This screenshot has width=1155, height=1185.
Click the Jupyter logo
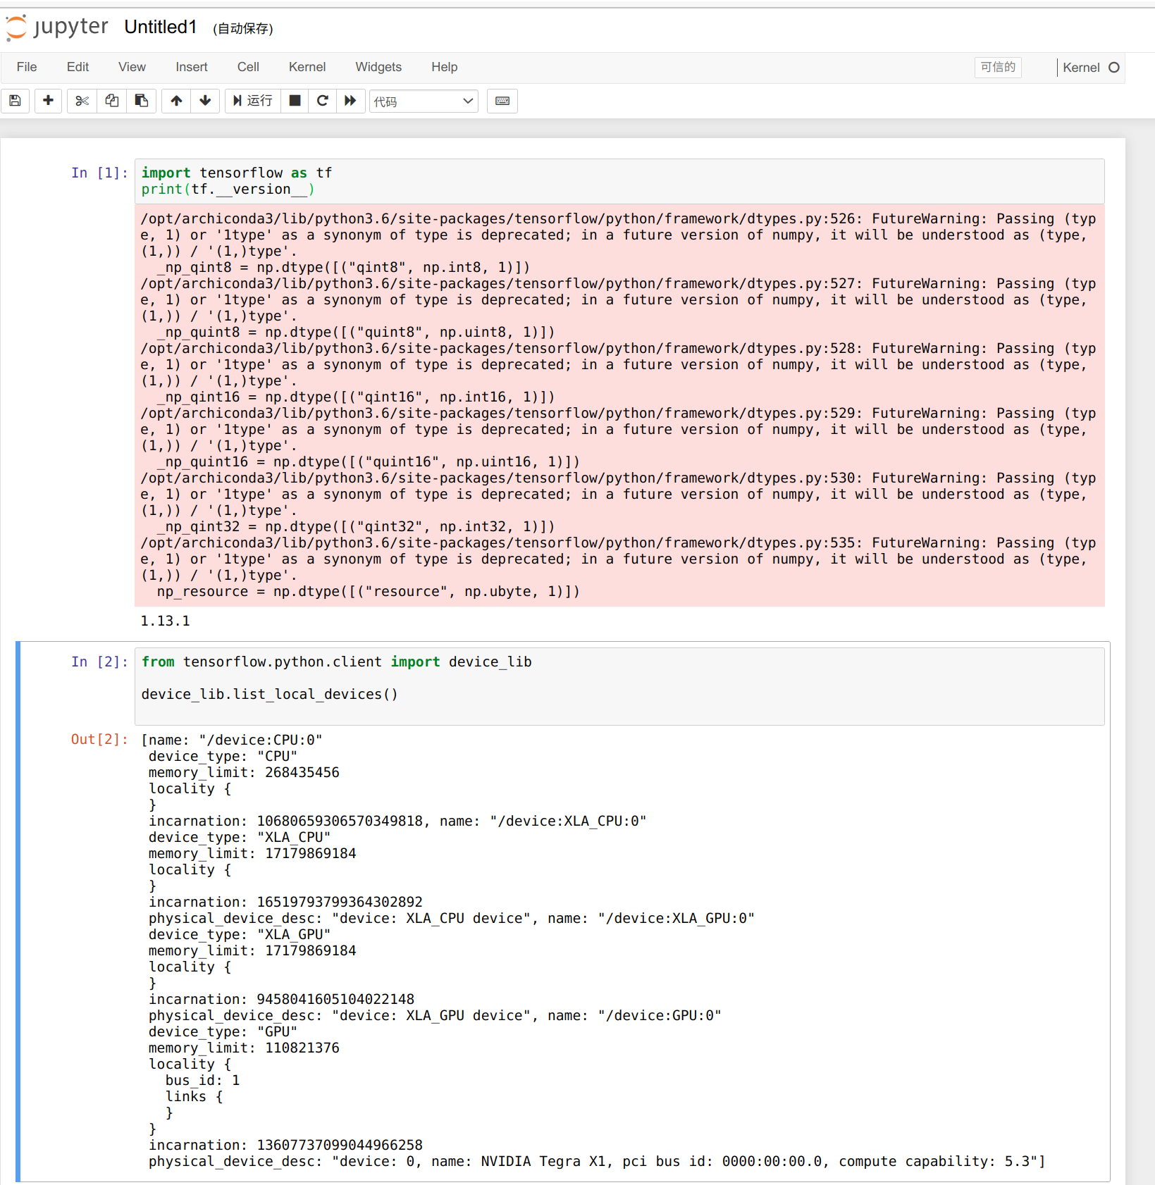[x=57, y=27]
